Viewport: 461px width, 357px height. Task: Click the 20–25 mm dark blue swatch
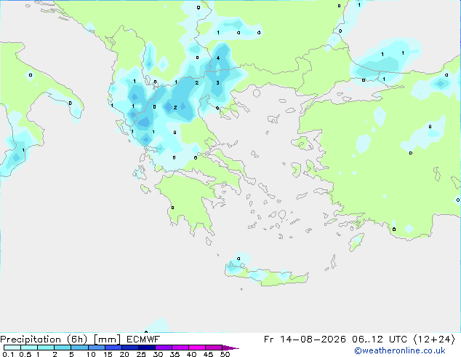coord(130,348)
